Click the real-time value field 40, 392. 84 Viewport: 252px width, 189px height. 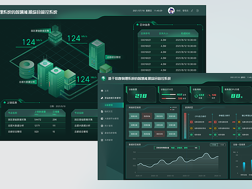coord(177,148)
